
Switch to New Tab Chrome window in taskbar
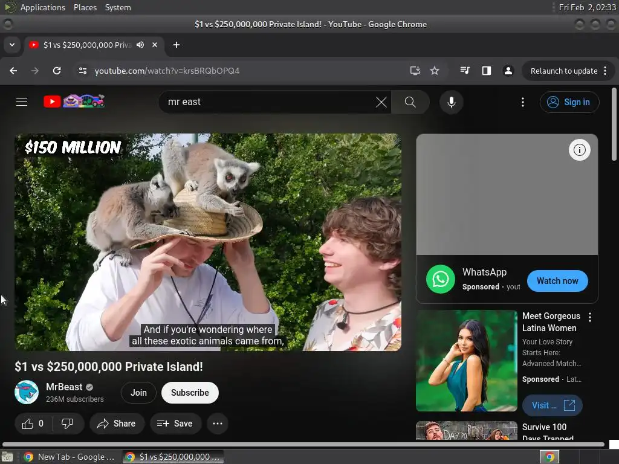tap(69, 457)
